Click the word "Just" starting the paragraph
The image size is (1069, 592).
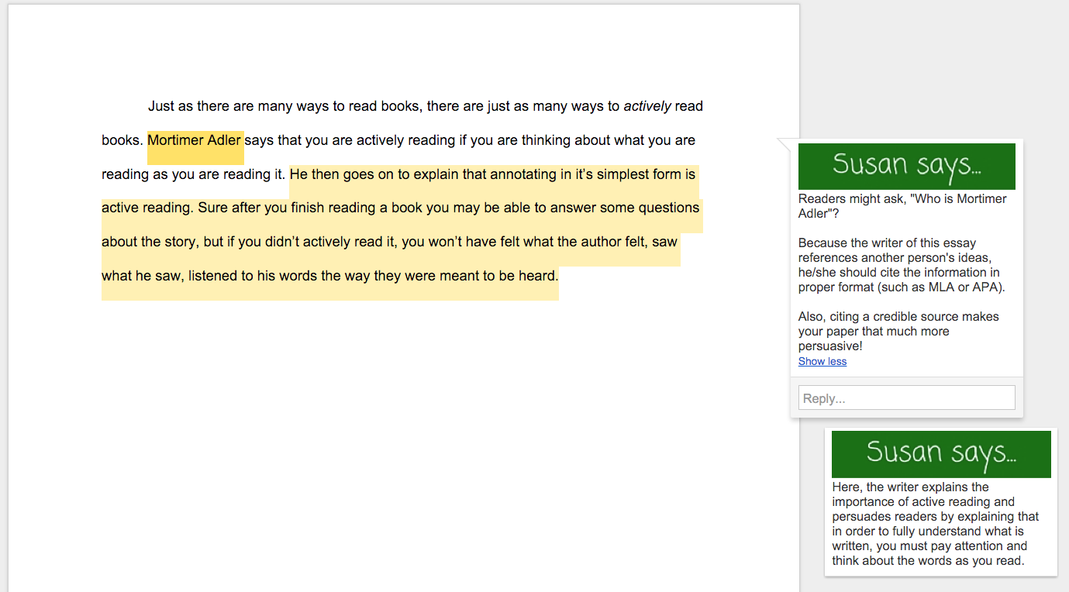pyautogui.click(x=161, y=106)
